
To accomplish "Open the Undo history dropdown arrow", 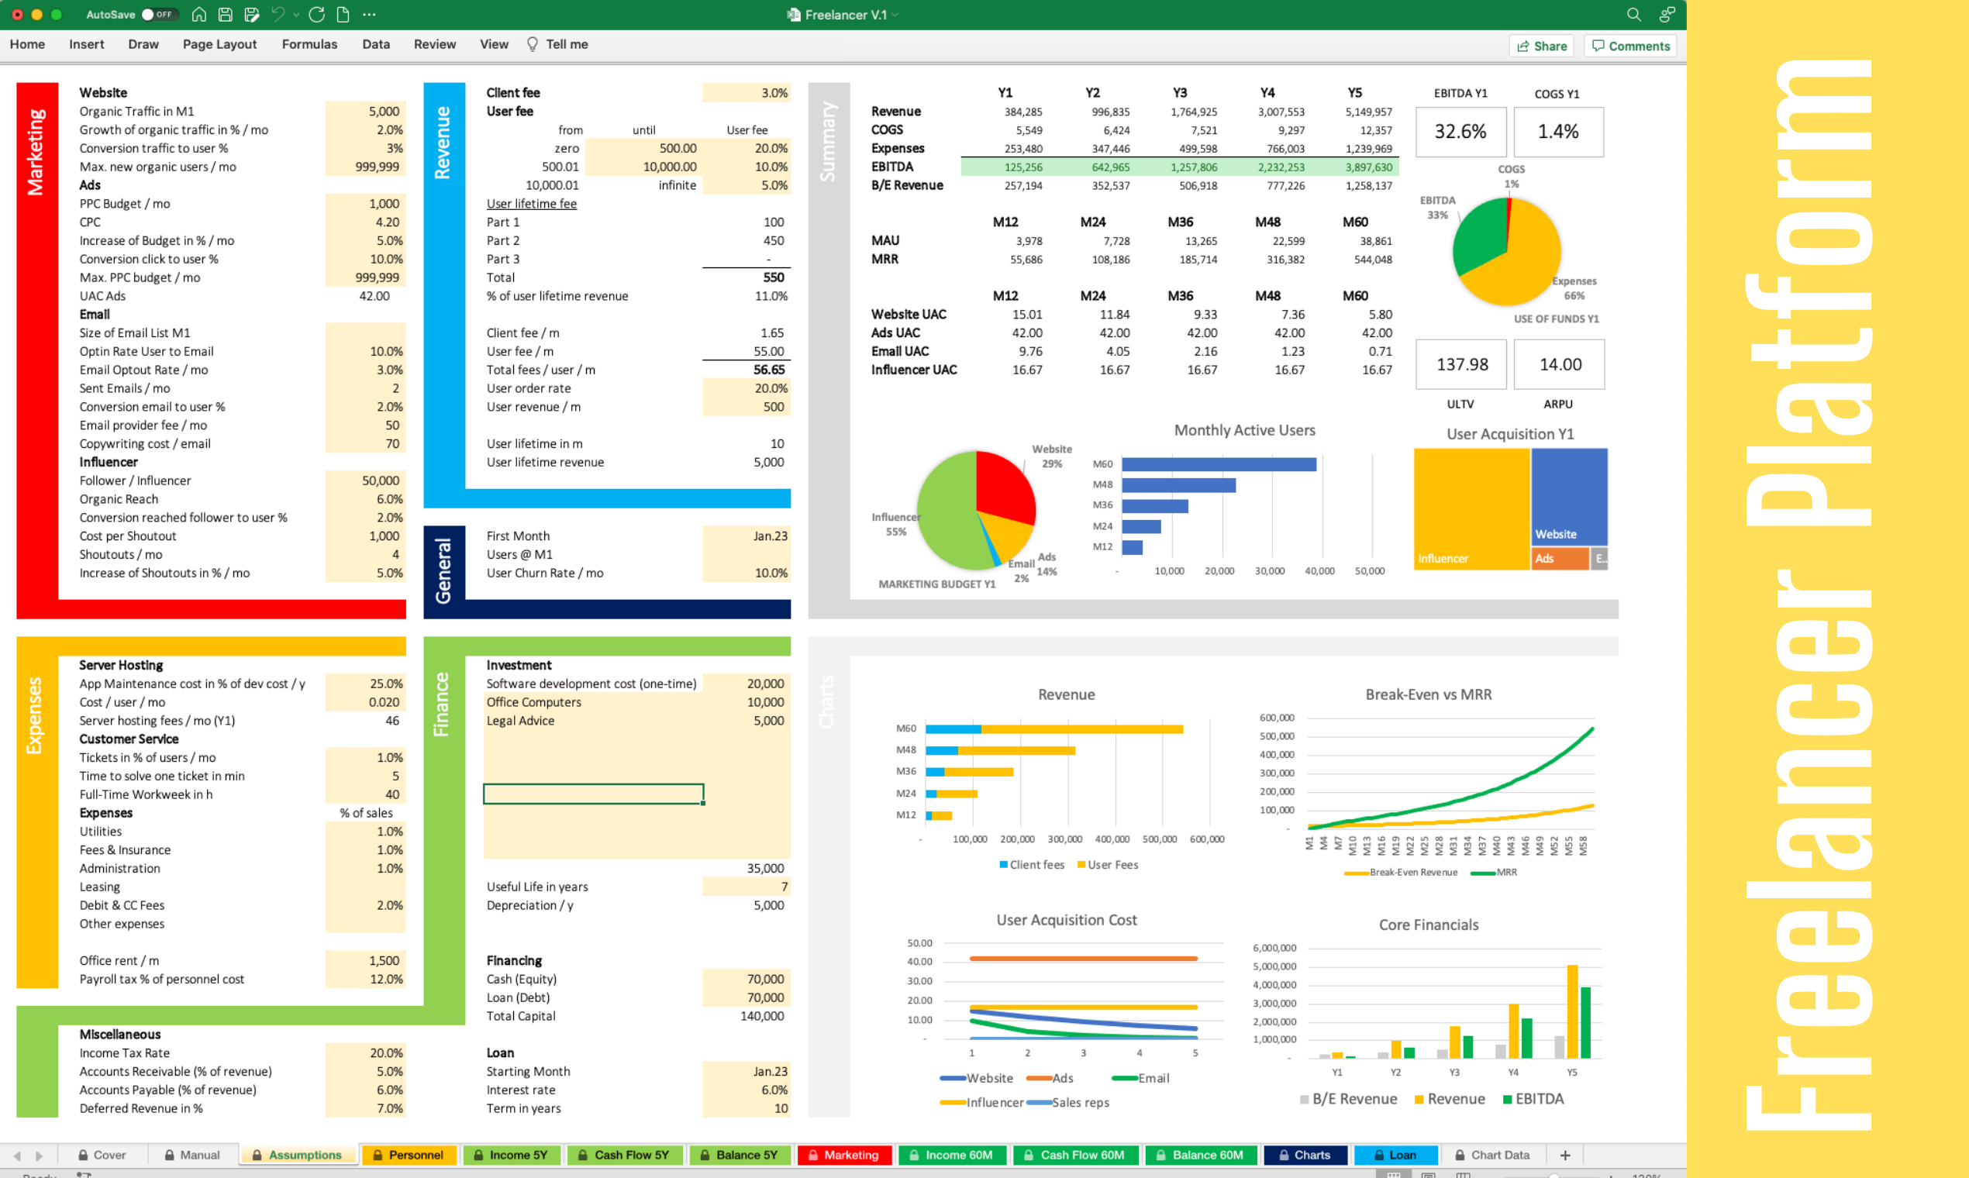I will click(x=296, y=14).
